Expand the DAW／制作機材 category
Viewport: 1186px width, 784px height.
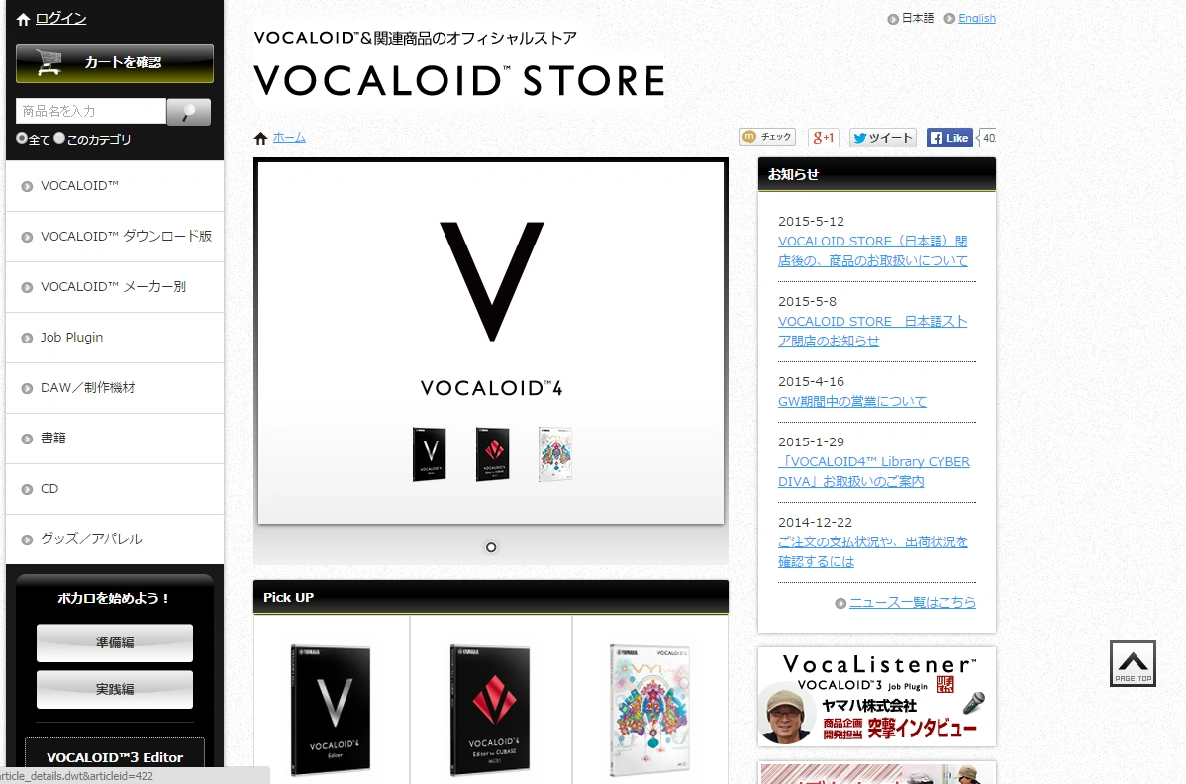(115, 388)
